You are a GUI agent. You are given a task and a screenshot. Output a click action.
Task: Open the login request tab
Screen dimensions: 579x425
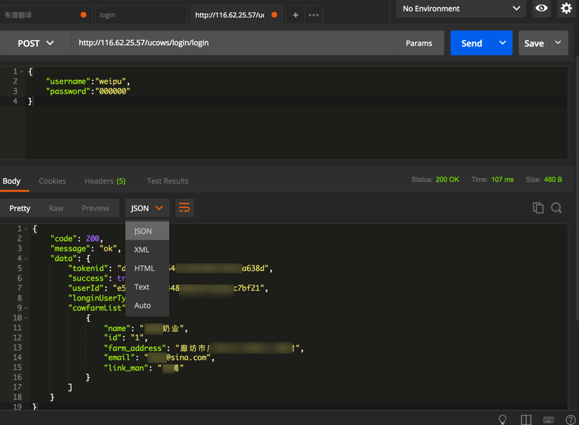pyautogui.click(x=141, y=15)
